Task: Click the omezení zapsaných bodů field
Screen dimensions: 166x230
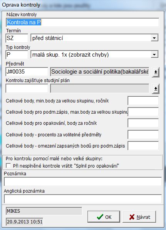Action: click(x=143, y=146)
